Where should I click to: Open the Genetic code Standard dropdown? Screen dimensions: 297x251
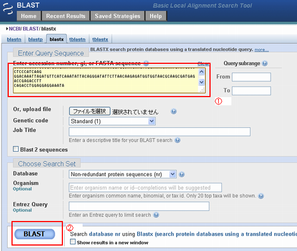click(x=112, y=121)
